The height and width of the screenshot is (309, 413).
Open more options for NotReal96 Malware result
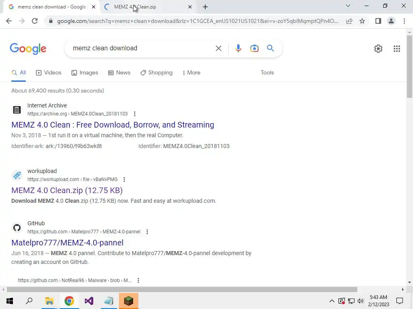click(x=138, y=280)
